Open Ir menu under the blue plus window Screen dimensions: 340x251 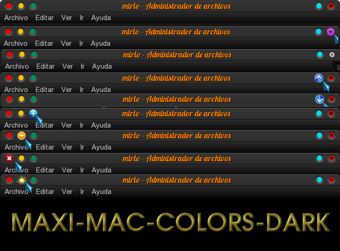81,125
